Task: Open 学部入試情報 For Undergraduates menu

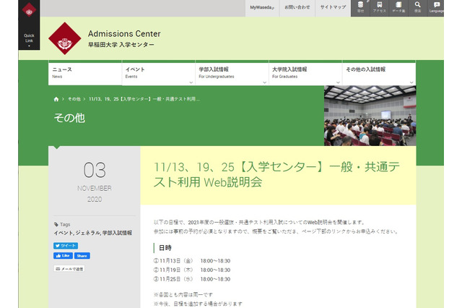Action: [232, 73]
